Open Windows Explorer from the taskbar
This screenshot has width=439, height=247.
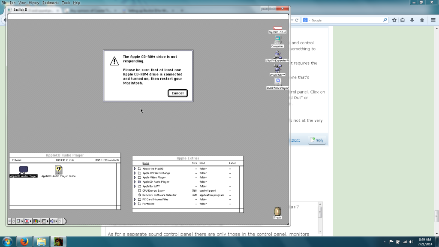tap(42, 241)
